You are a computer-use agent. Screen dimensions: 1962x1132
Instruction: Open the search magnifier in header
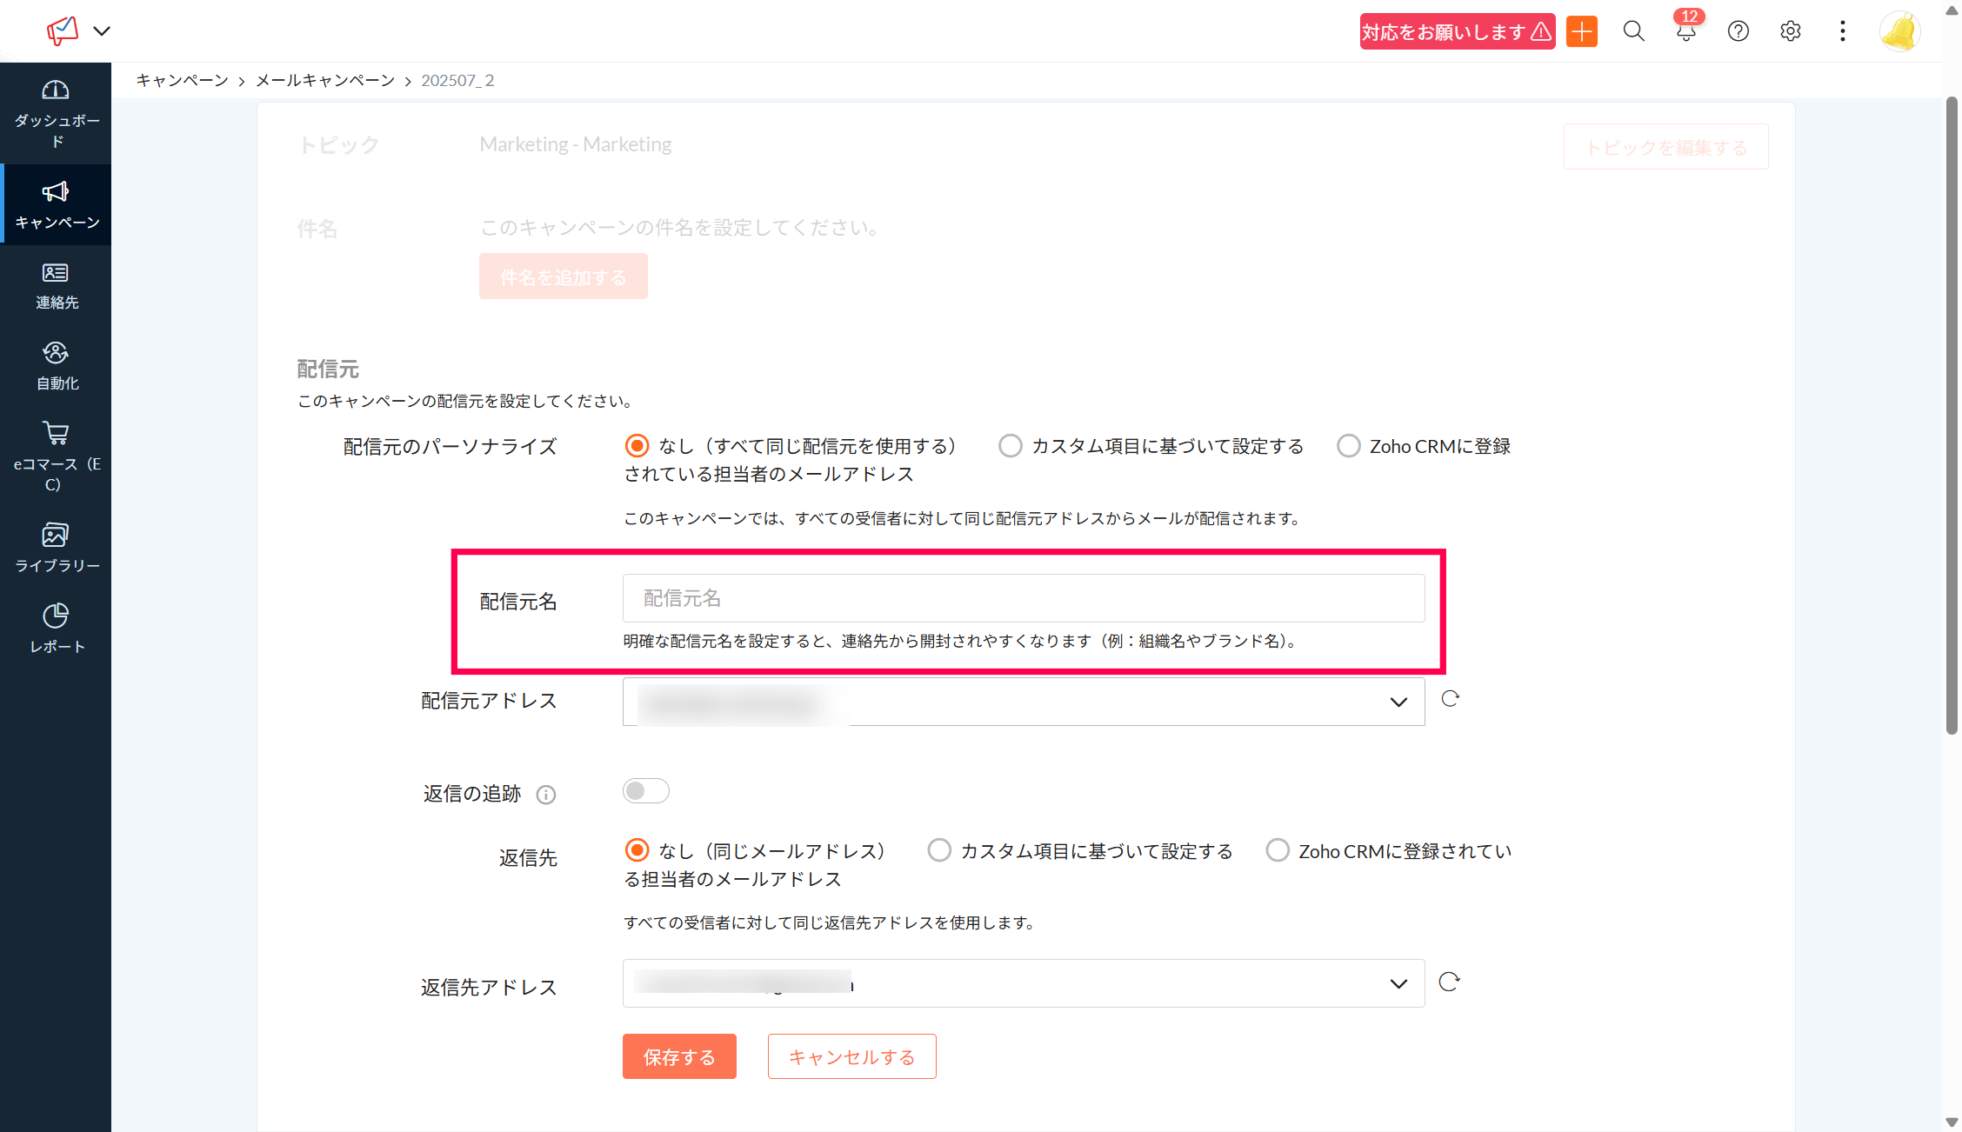(x=1633, y=32)
